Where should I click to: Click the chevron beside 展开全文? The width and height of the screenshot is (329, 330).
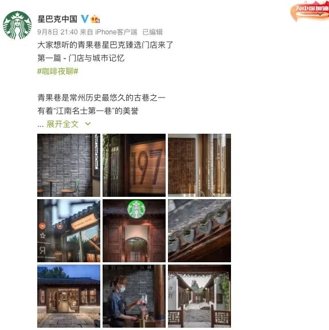pos(88,124)
